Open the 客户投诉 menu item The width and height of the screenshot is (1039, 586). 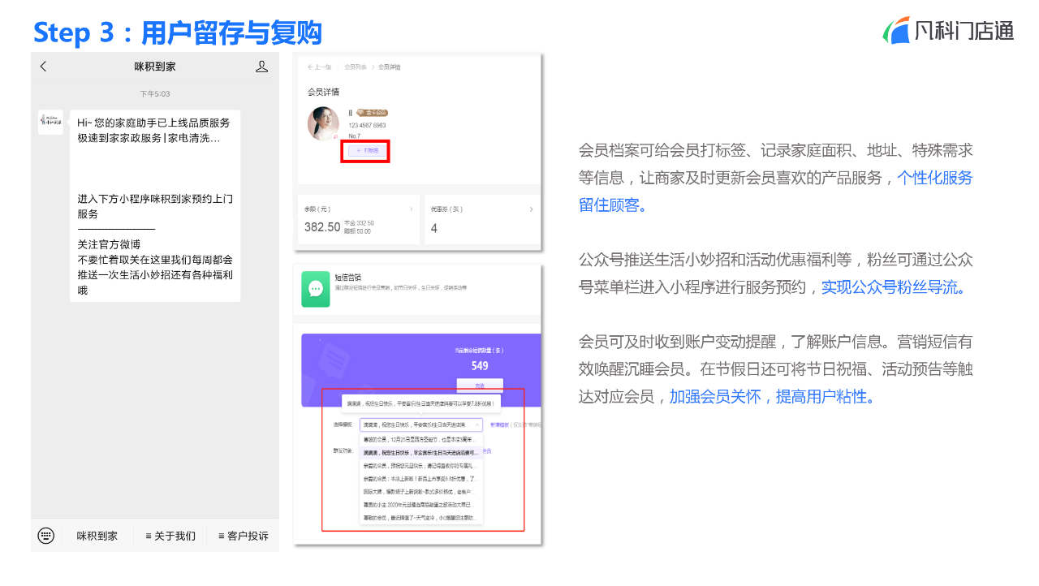[x=244, y=536]
